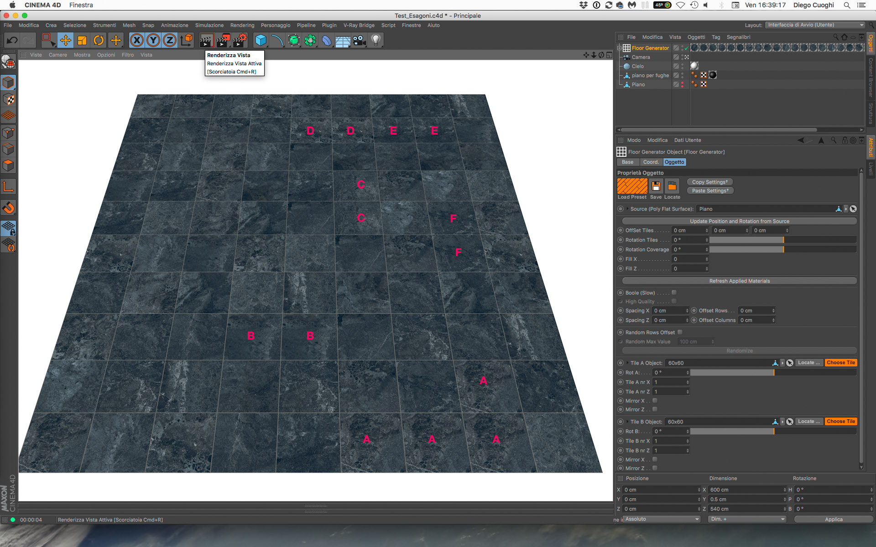Viewport: 876px width, 547px height.
Task: Click the Render View clapperboard icon
Action: coord(206,40)
